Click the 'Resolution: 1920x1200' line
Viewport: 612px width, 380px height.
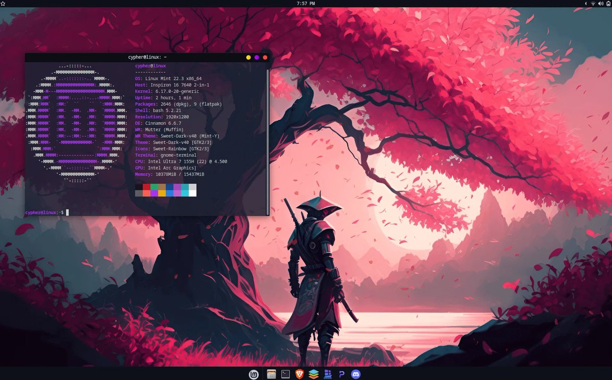pos(162,117)
